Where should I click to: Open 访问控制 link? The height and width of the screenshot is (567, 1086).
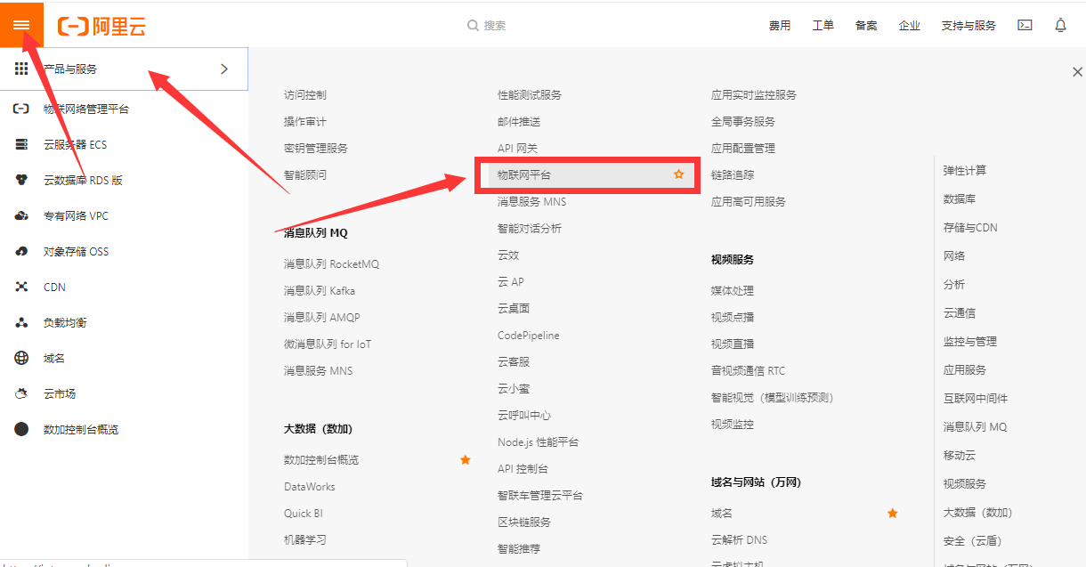click(305, 94)
